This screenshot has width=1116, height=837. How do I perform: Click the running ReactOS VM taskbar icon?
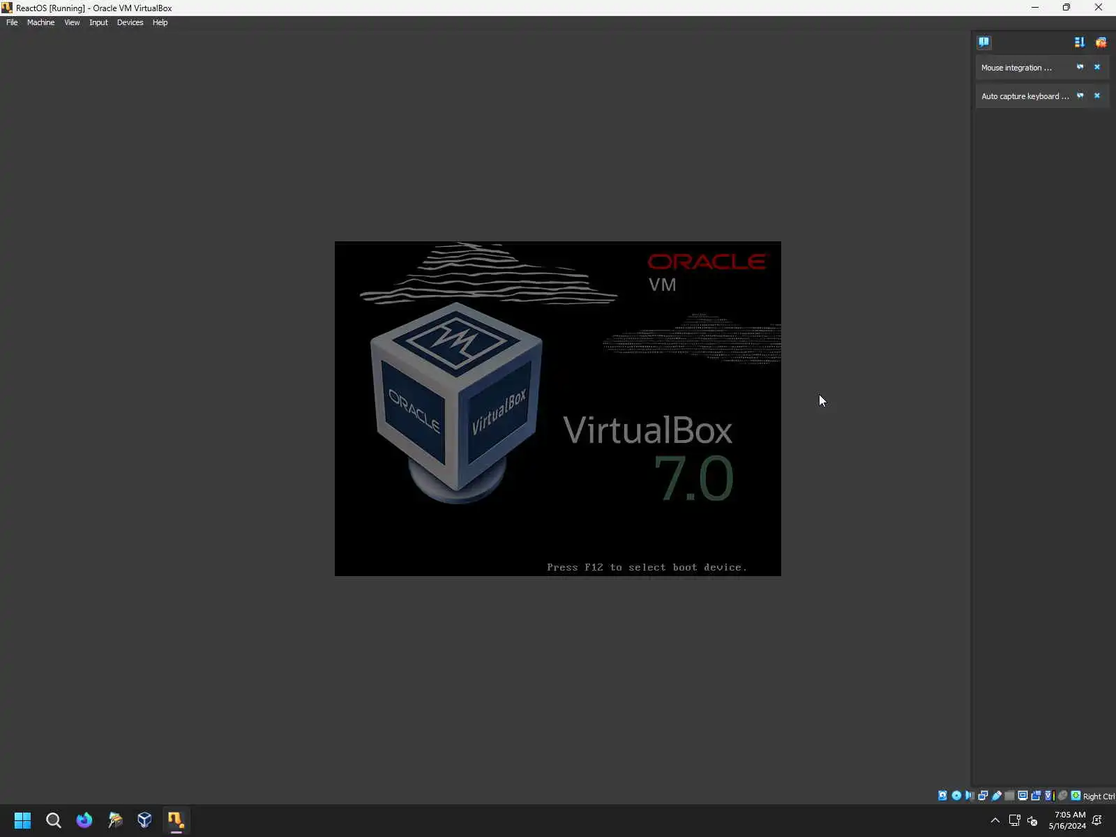[176, 820]
